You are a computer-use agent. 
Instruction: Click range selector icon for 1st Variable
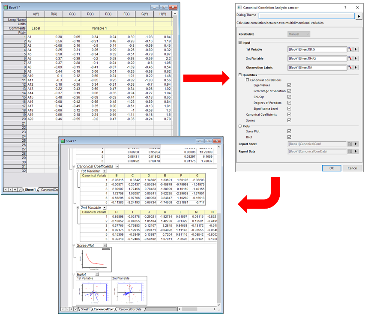pyautogui.click(x=350, y=49)
